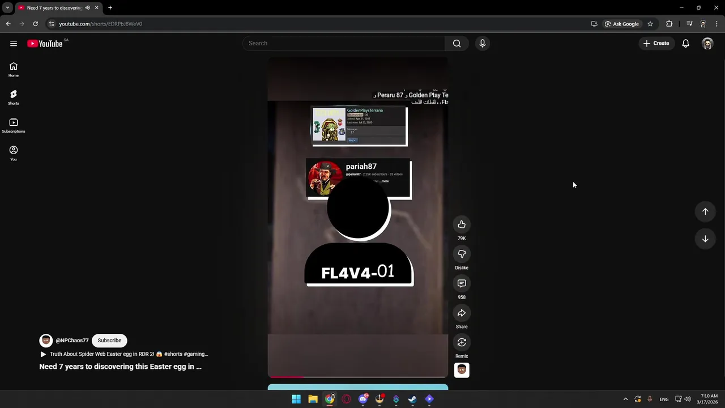Switch the ENG input language indicator

click(x=664, y=399)
